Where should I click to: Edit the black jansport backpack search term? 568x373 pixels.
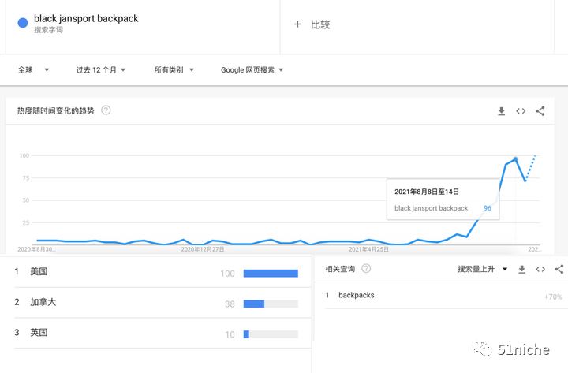86,18
